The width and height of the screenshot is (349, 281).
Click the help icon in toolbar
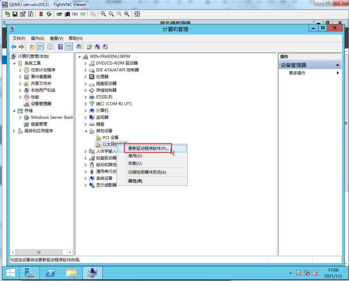coord(61,47)
